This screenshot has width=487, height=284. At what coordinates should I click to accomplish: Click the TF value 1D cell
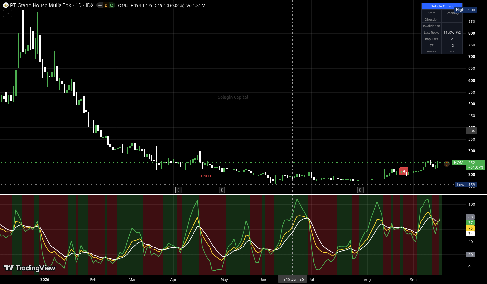click(x=452, y=46)
